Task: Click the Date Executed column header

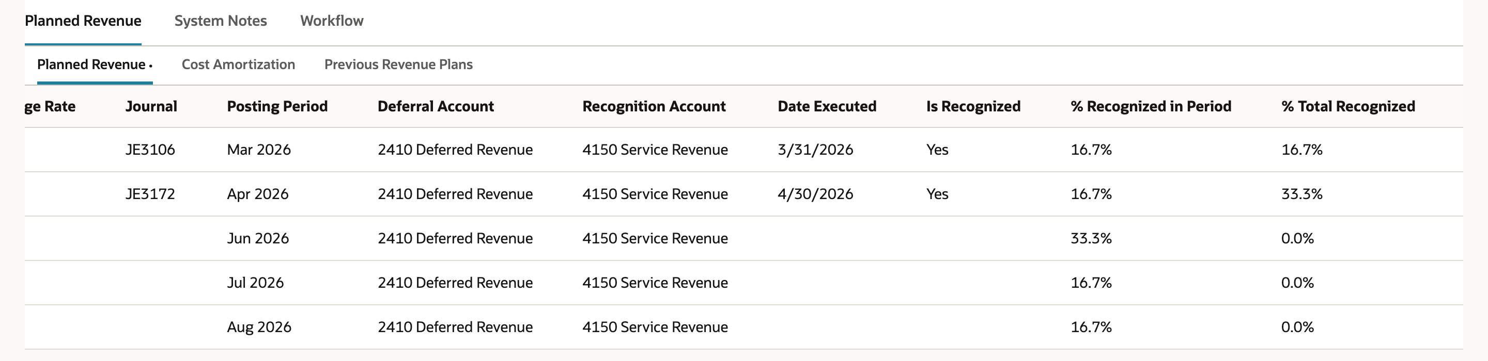Action: [x=827, y=107]
